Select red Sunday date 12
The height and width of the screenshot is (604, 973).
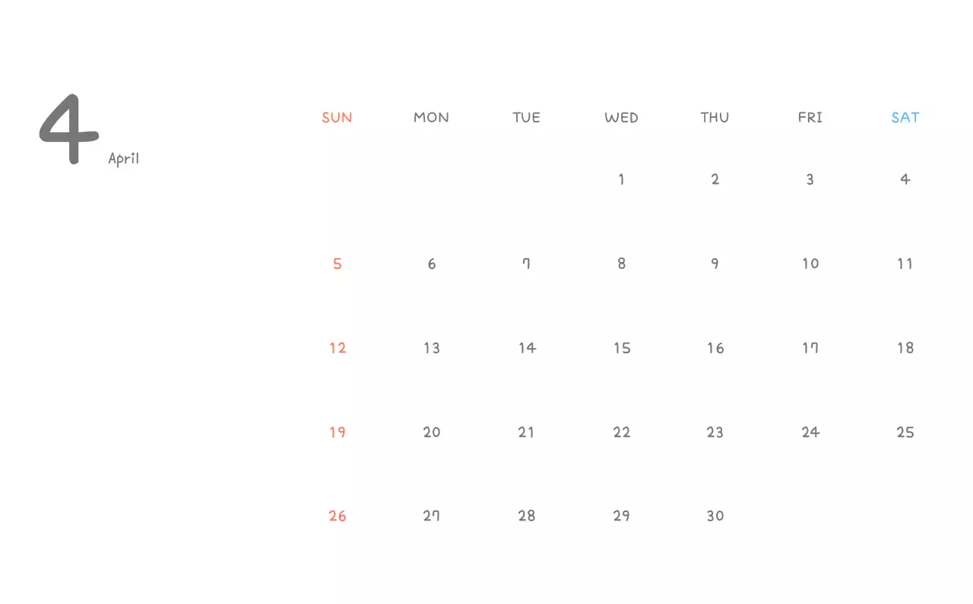pyautogui.click(x=338, y=348)
